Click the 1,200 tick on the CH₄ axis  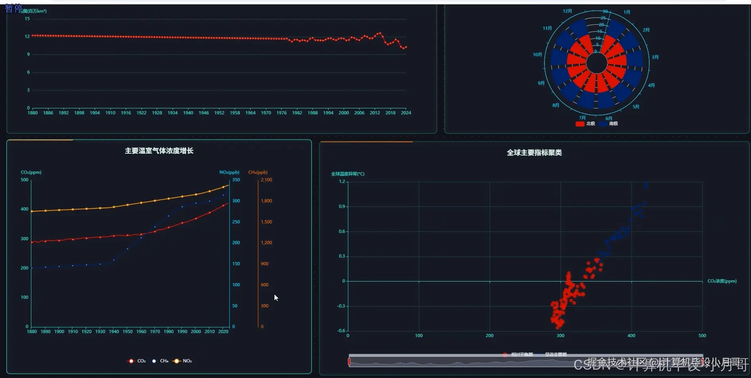tap(267, 243)
